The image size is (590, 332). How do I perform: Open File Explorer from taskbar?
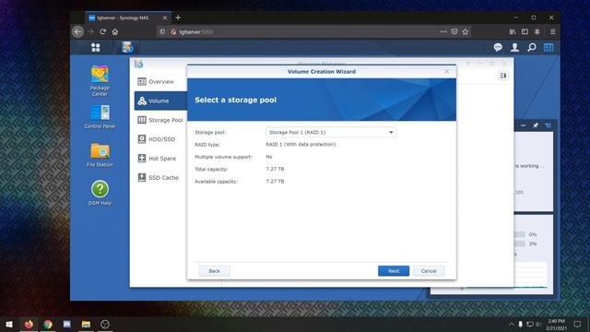coord(86,324)
